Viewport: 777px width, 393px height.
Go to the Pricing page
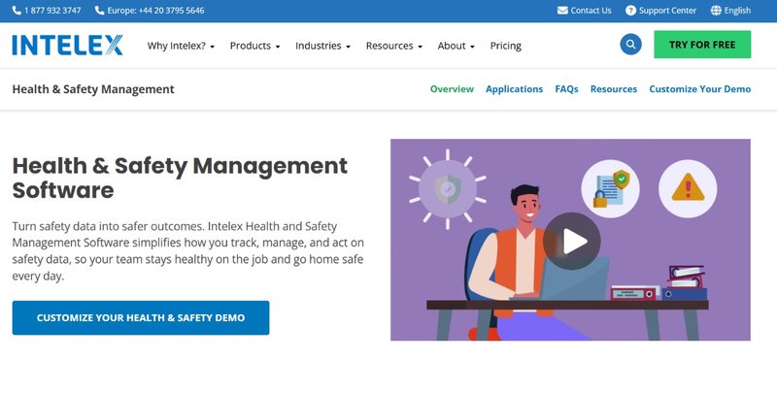coord(505,46)
